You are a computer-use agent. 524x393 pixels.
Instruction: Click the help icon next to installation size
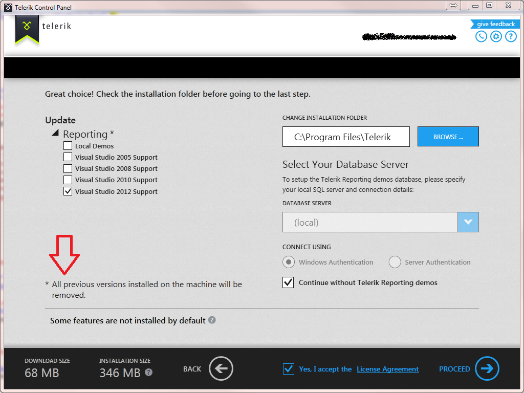click(x=149, y=373)
